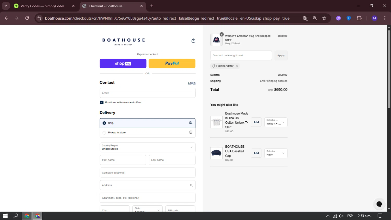Select Pickup in store option

148,133
